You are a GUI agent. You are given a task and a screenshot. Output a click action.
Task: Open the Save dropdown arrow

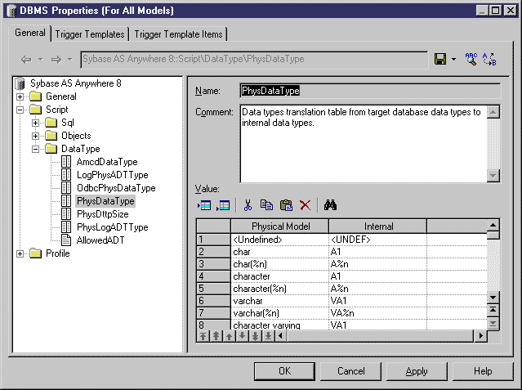tap(453, 60)
